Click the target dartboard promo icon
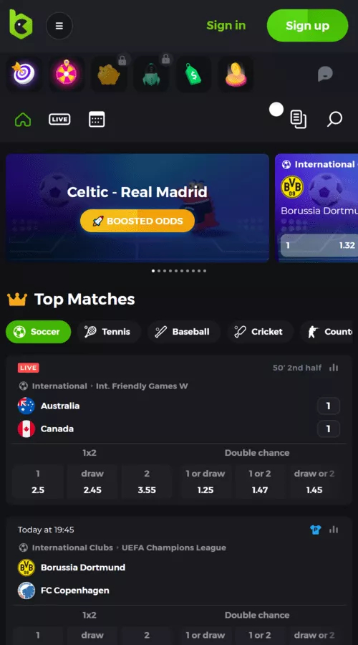The image size is (358, 645). click(x=24, y=74)
